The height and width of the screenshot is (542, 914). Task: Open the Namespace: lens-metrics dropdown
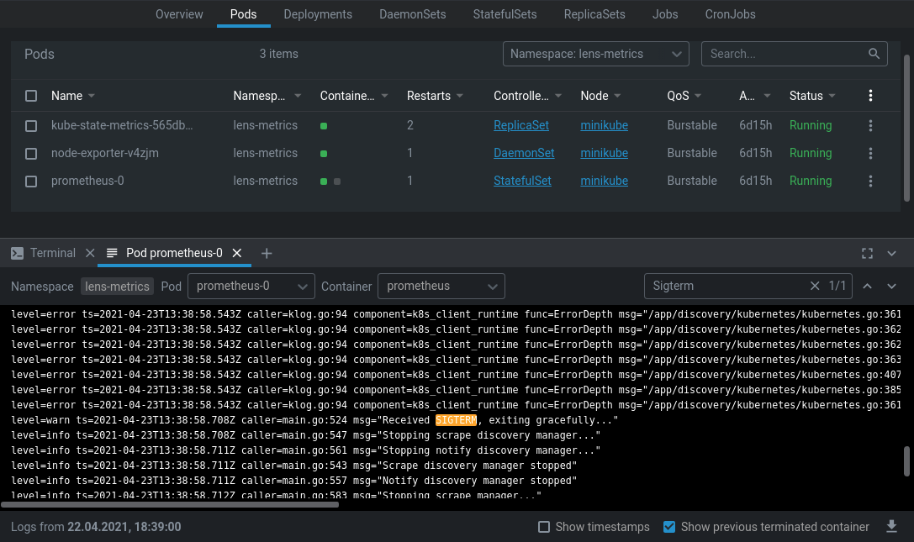point(595,54)
